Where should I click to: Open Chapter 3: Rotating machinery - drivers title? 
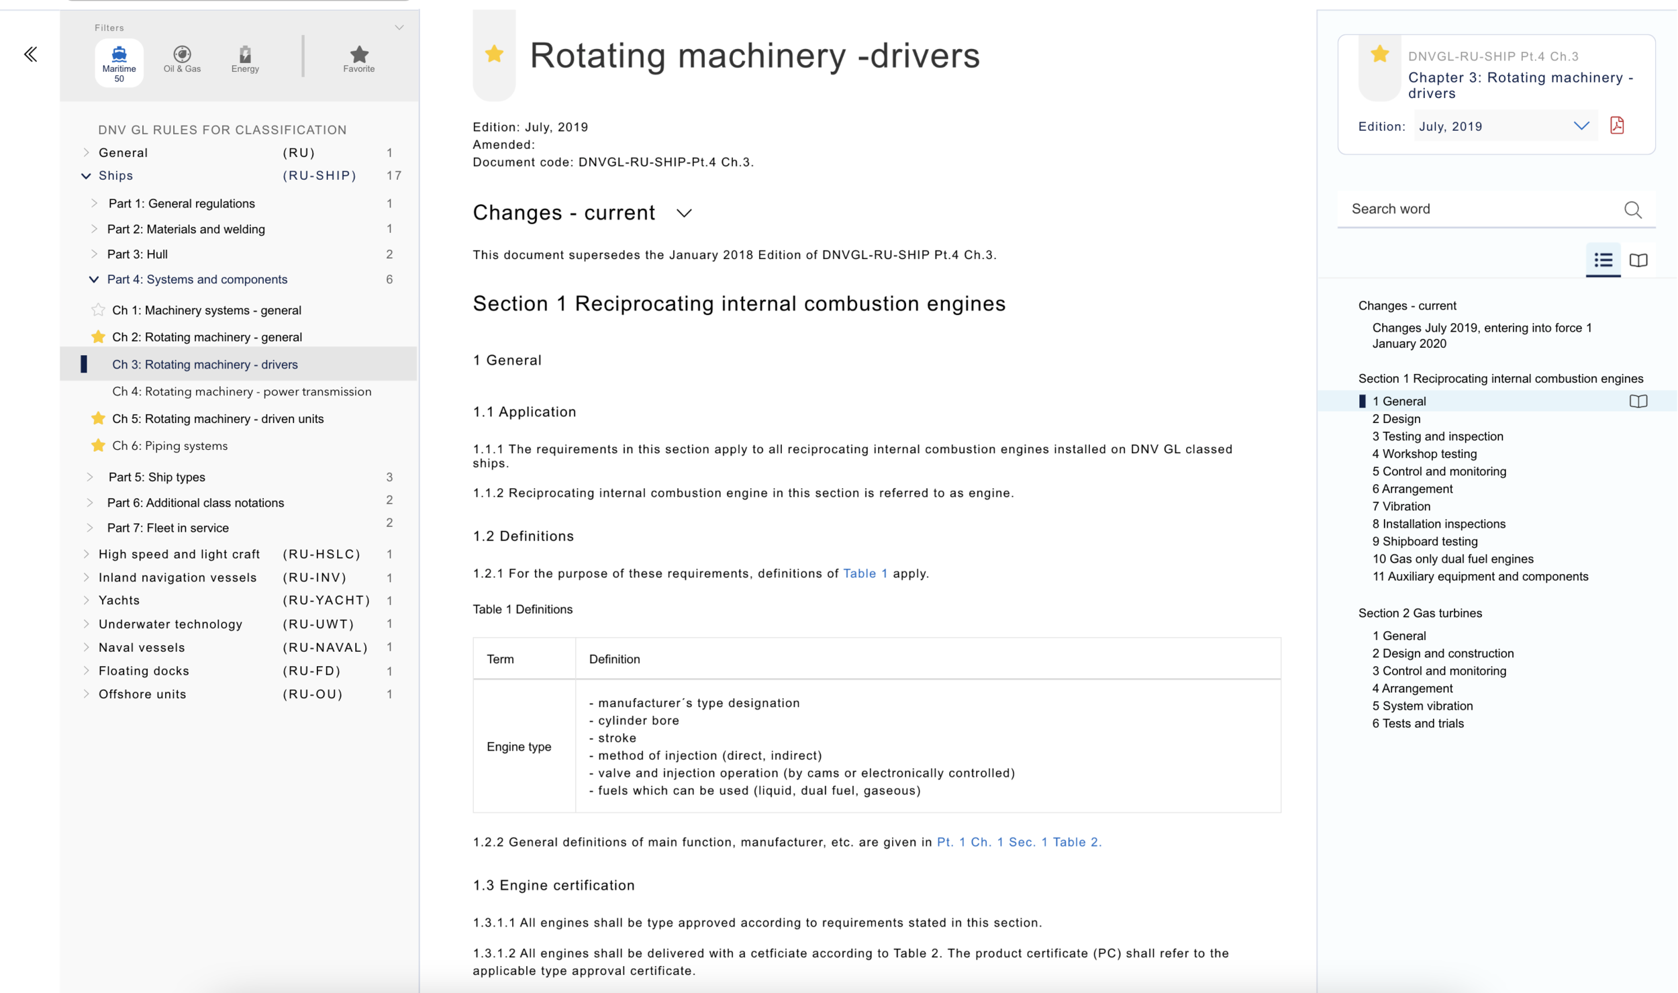tap(1520, 85)
